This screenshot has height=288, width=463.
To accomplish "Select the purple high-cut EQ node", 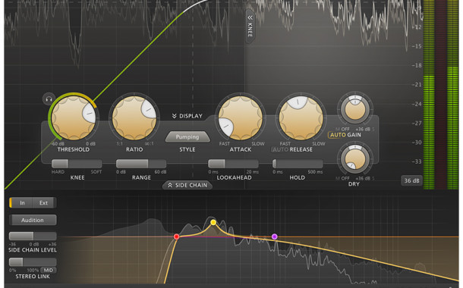I will coord(274,236).
